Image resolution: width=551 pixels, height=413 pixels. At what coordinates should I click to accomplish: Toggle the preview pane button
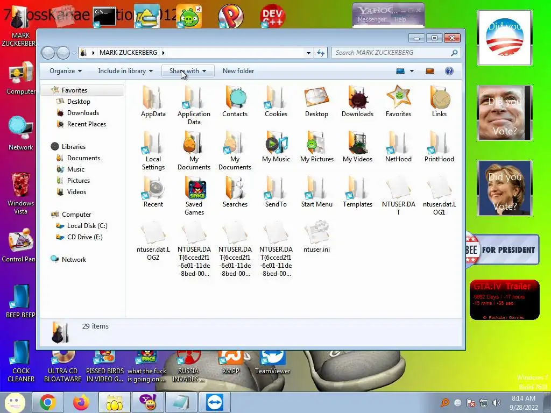[429, 71]
